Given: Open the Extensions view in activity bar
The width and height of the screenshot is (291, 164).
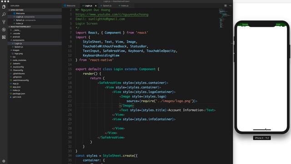Looking at the screenshot, I should (x=4, y=37).
